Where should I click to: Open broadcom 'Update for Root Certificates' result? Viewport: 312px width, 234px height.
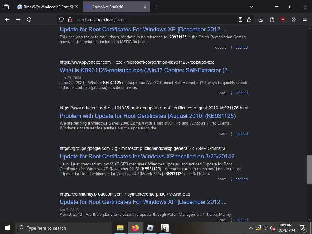click(143, 202)
